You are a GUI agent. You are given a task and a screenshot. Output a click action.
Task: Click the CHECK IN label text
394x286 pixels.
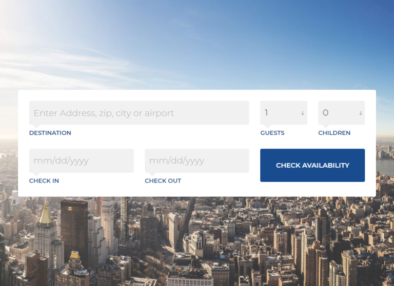coord(44,181)
